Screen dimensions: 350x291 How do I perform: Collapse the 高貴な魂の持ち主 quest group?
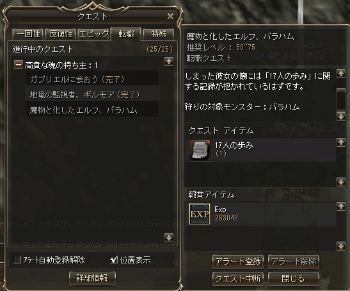[x=19, y=65]
